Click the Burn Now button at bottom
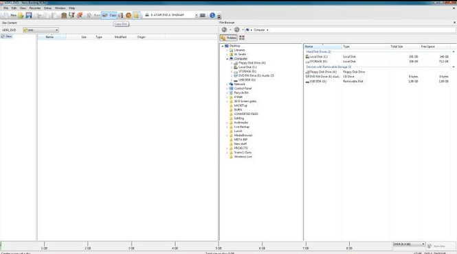This screenshot has width=457, height=254. click(x=436, y=246)
